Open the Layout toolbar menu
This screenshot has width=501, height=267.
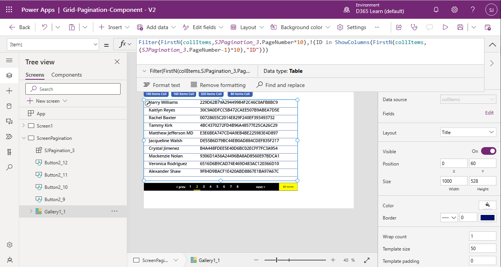coord(247,27)
